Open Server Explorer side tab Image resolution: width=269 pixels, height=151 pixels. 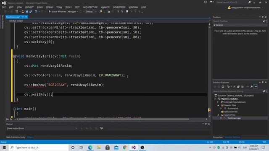click(3, 22)
